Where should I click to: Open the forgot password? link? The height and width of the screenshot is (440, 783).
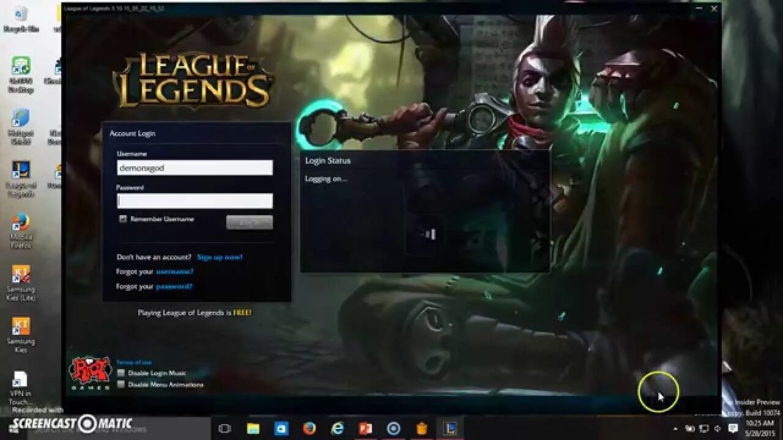[174, 287]
